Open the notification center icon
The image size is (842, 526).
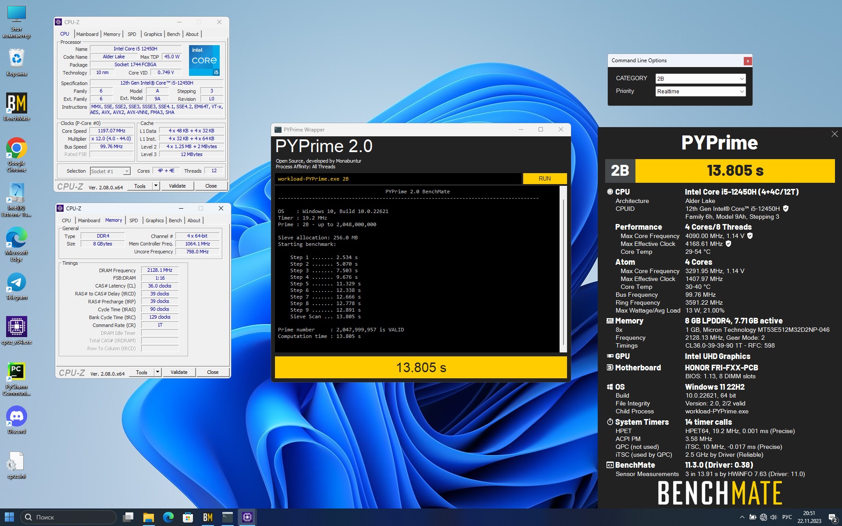(x=833, y=518)
